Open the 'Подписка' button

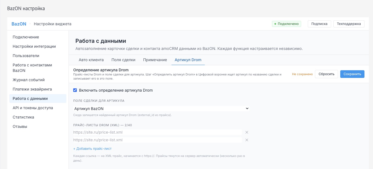click(319, 24)
